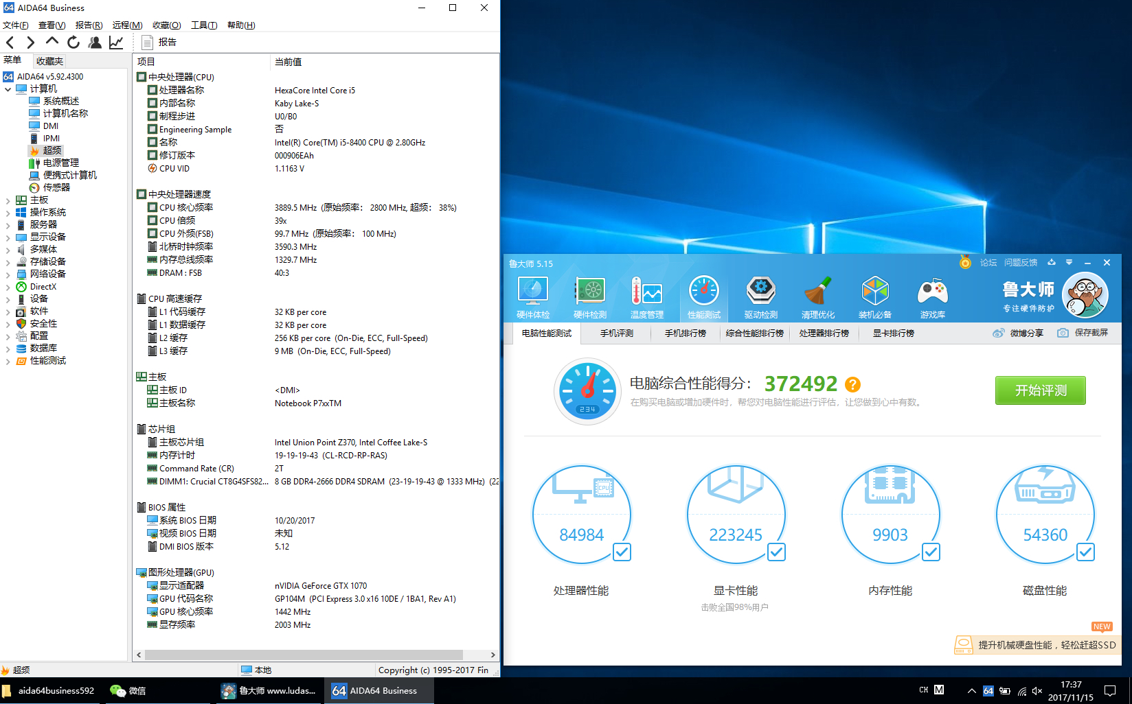Expand the 主板 tree node
This screenshot has width=1132, height=704.
coord(8,200)
